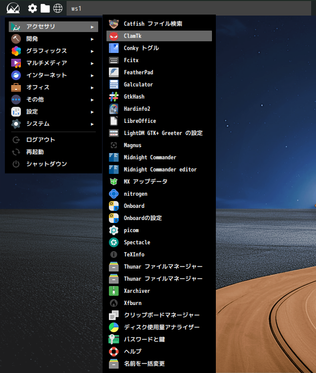The width and height of the screenshot is (316, 373).
Task: Select the マルチメディア category label
Action: click(47, 63)
